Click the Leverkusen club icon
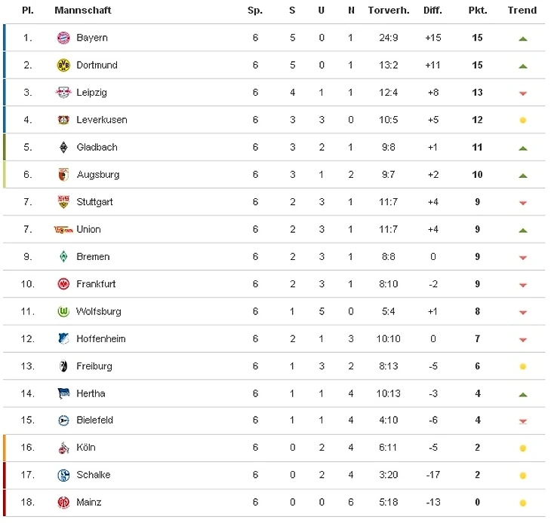Viewport: 551px width, 523px height. pos(63,120)
